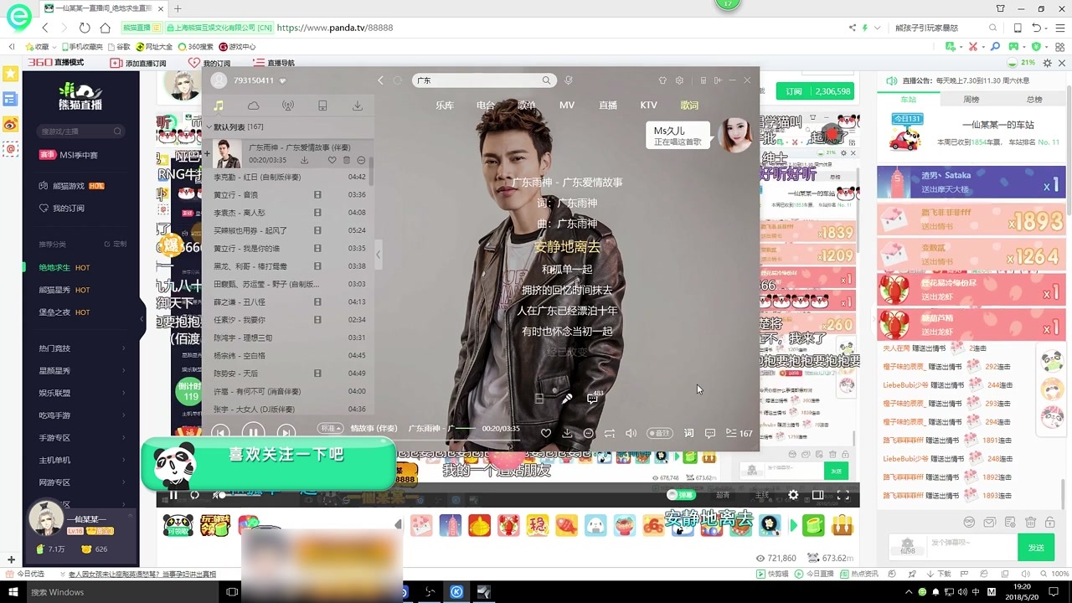
Task: Open the comments bubble showing 483
Action: coord(593,398)
